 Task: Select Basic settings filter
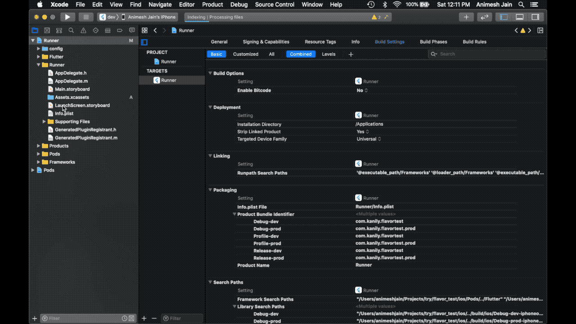coord(216,54)
